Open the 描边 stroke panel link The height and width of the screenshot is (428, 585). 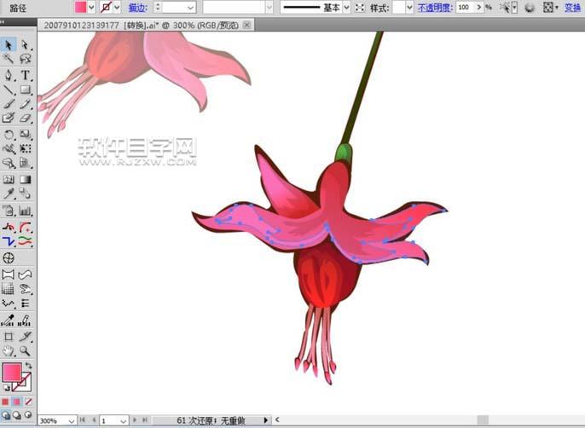click(136, 7)
